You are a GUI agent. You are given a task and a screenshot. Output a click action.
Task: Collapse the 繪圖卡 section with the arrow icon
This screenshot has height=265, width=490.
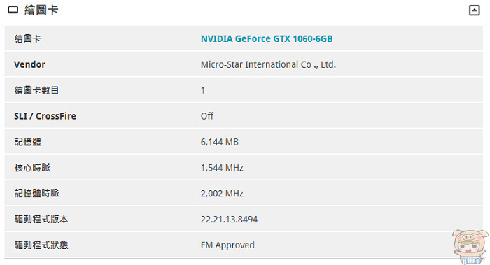pos(474,10)
